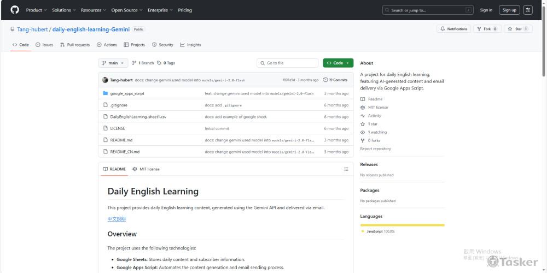Open the green Code dropdown
Viewport: 547px width, 273px height.
click(338, 63)
